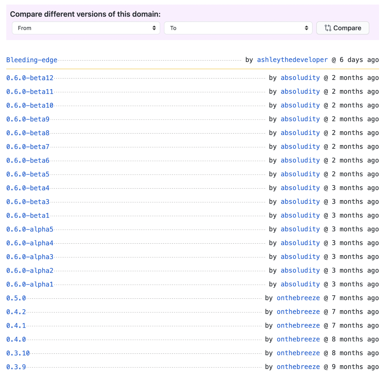Open version 0.6.0-alpha4

[30, 243]
